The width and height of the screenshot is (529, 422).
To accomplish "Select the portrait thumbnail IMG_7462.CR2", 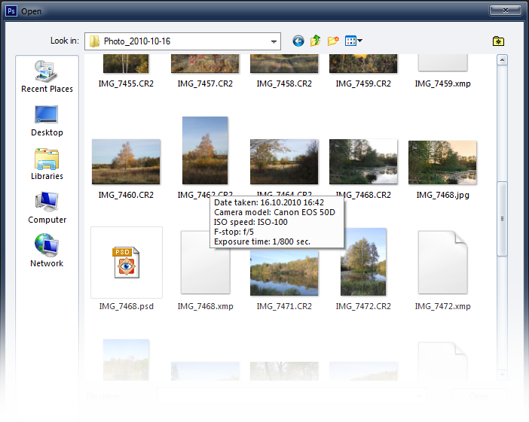I will coord(205,150).
